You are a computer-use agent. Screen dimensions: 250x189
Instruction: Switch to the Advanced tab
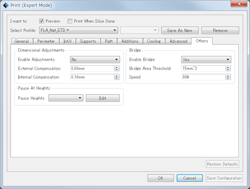(178, 41)
